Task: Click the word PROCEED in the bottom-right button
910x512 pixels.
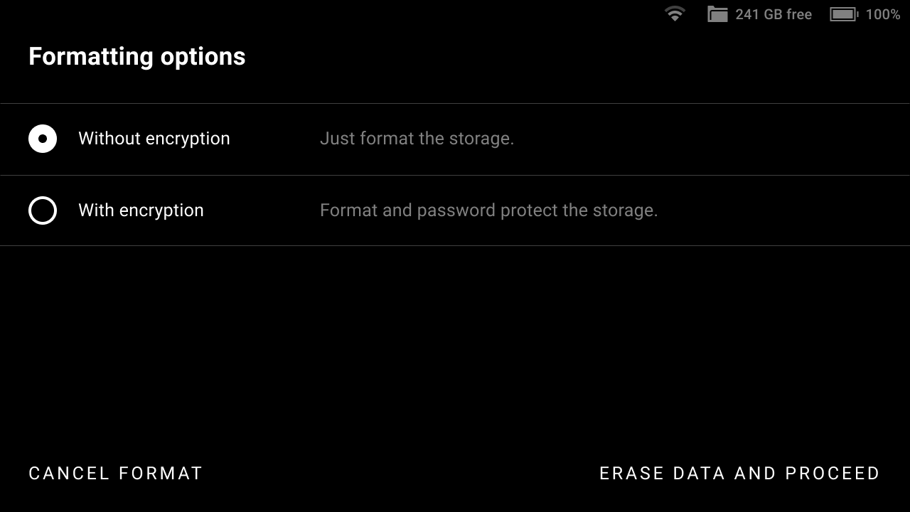Action: (833, 474)
